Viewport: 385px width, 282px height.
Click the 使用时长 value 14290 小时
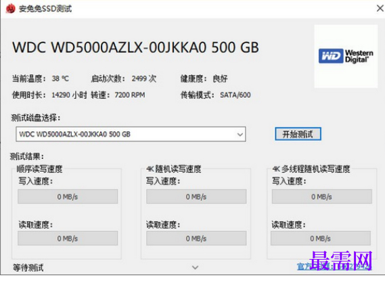[69, 95]
